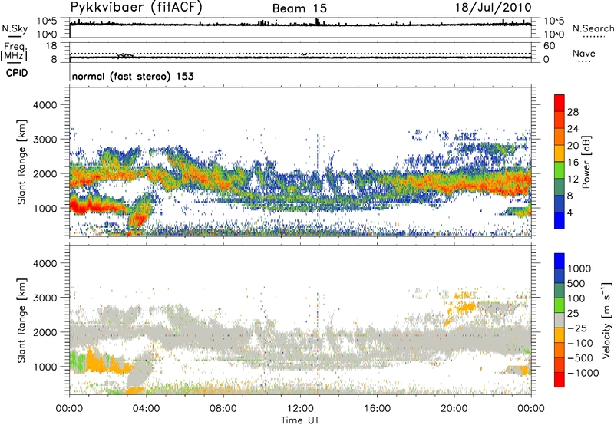Click the "Power [dB]" colorbar title
The width and height of the screenshot is (614, 425).
click(x=586, y=162)
